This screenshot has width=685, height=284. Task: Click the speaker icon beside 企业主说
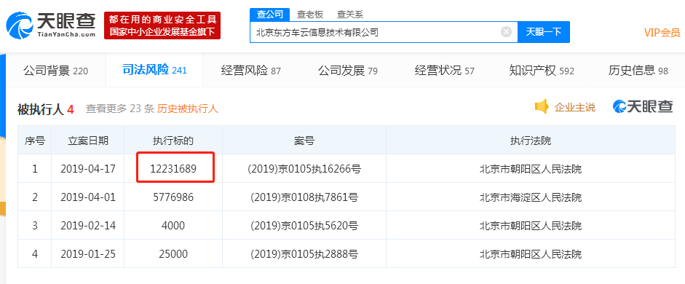tap(542, 106)
